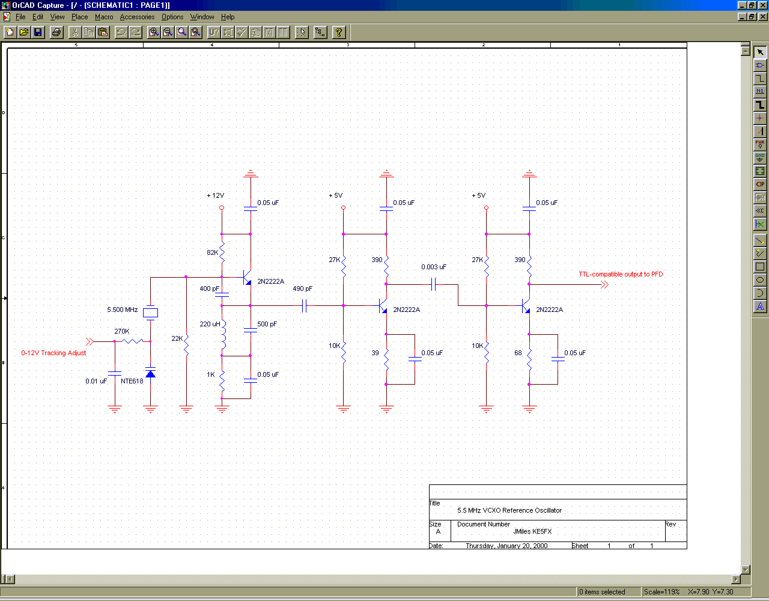The height and width of the screenshot is (601, 769).
Task: Select the No Connect X tool
Action: pos(760,224)
